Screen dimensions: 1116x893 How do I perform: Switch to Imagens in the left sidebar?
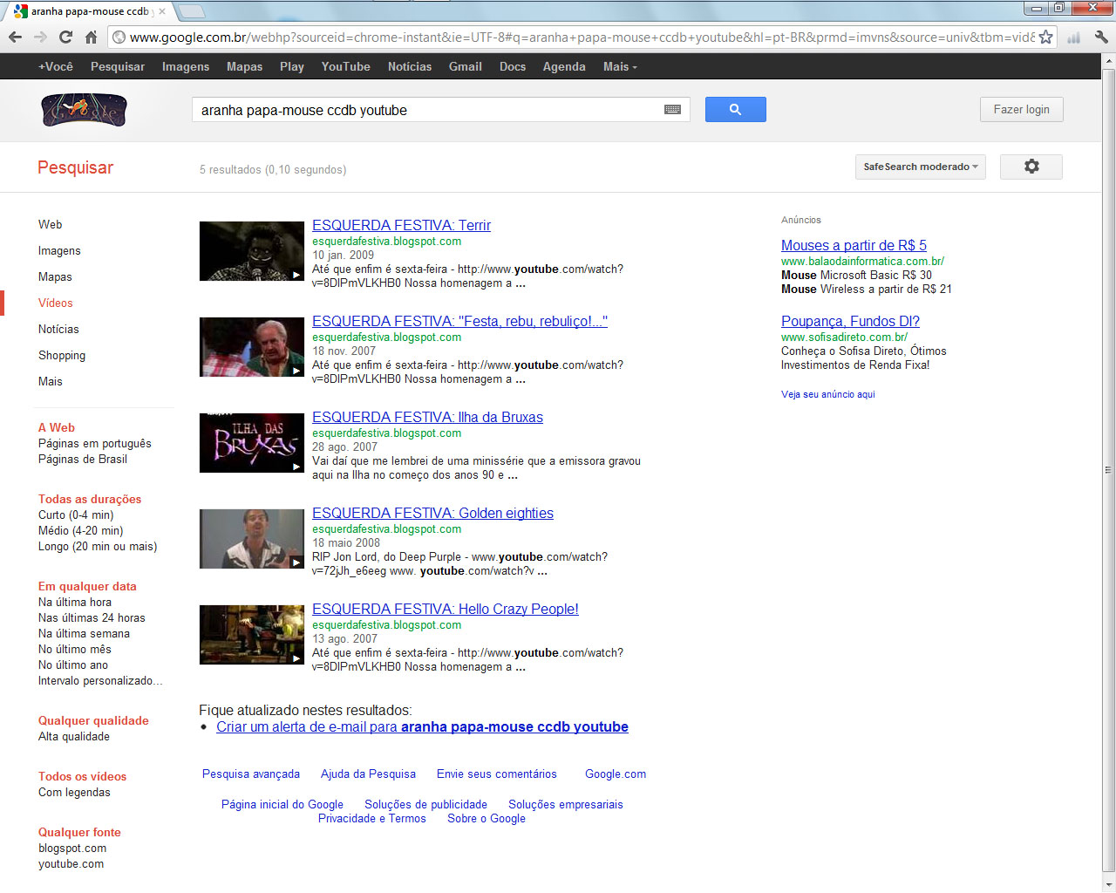pyautogui.click(x=59, y=250)
